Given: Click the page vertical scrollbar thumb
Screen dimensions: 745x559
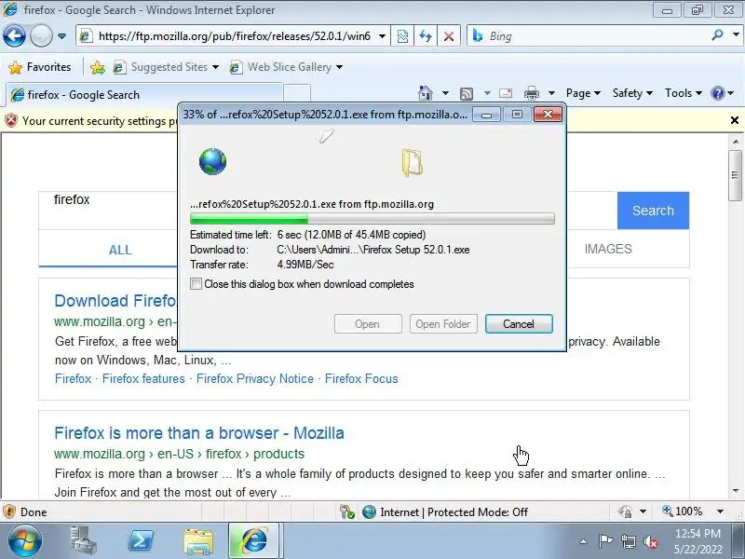Looking at the screenshot, I should tap(735, 175).
